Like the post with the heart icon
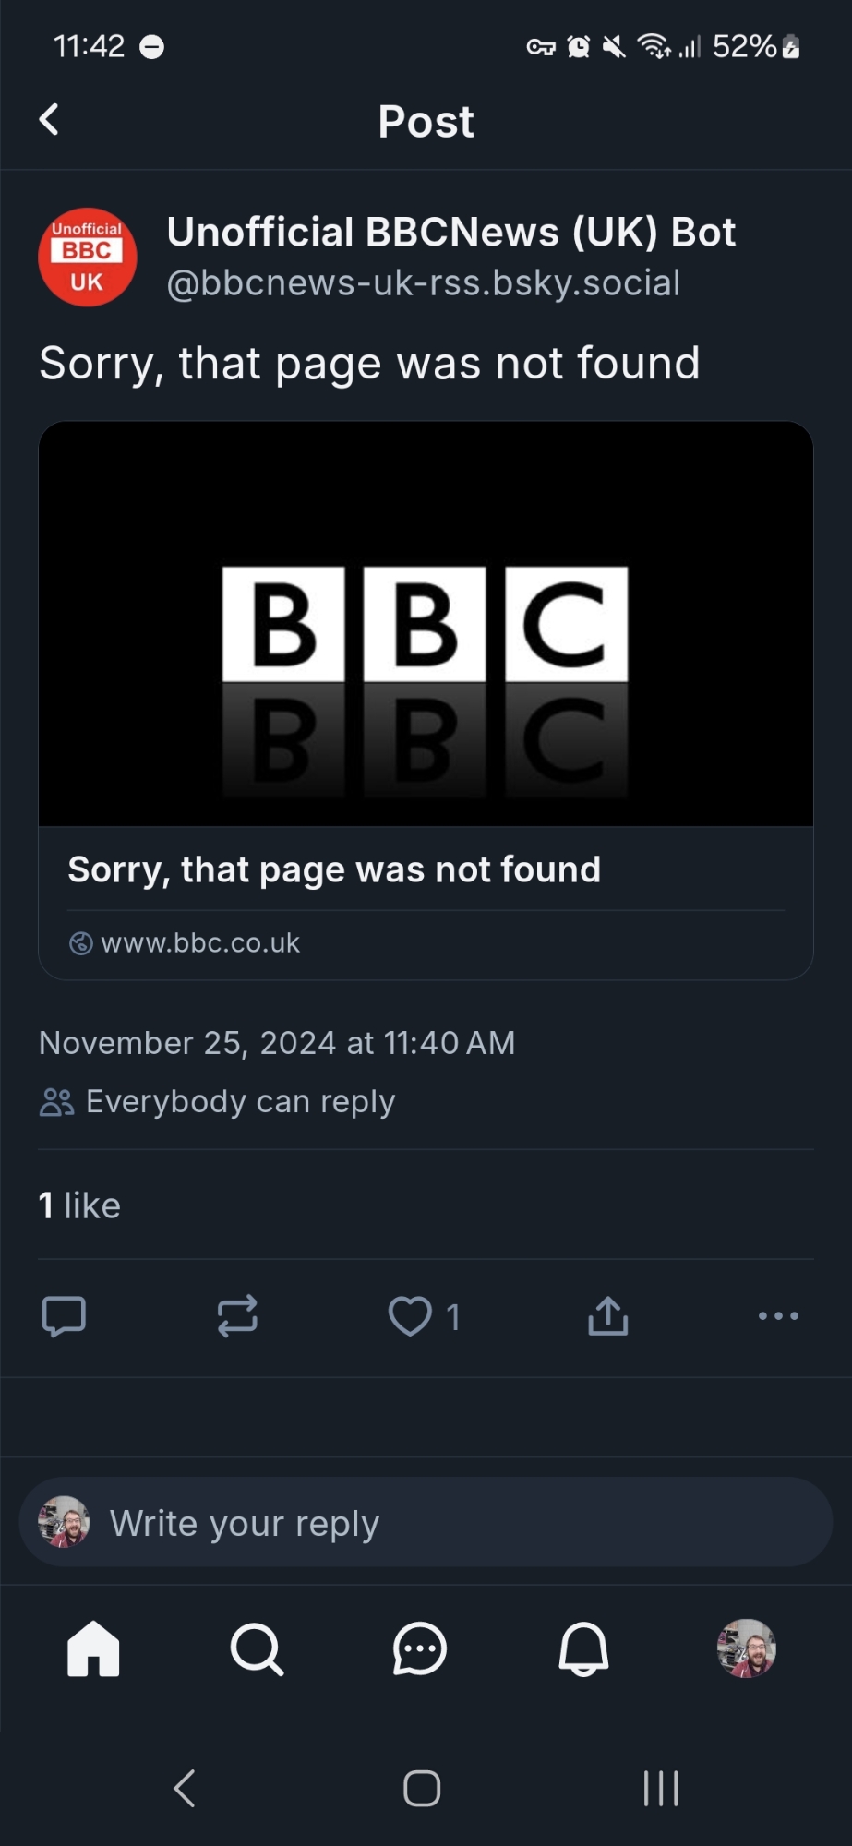 click(x=410, y=1316)
